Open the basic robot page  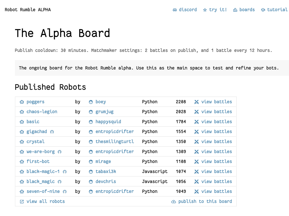(x=33, y=122)
